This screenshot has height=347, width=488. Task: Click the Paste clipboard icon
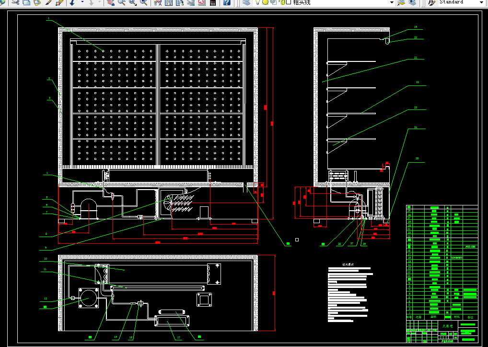(x=37, y=2)
